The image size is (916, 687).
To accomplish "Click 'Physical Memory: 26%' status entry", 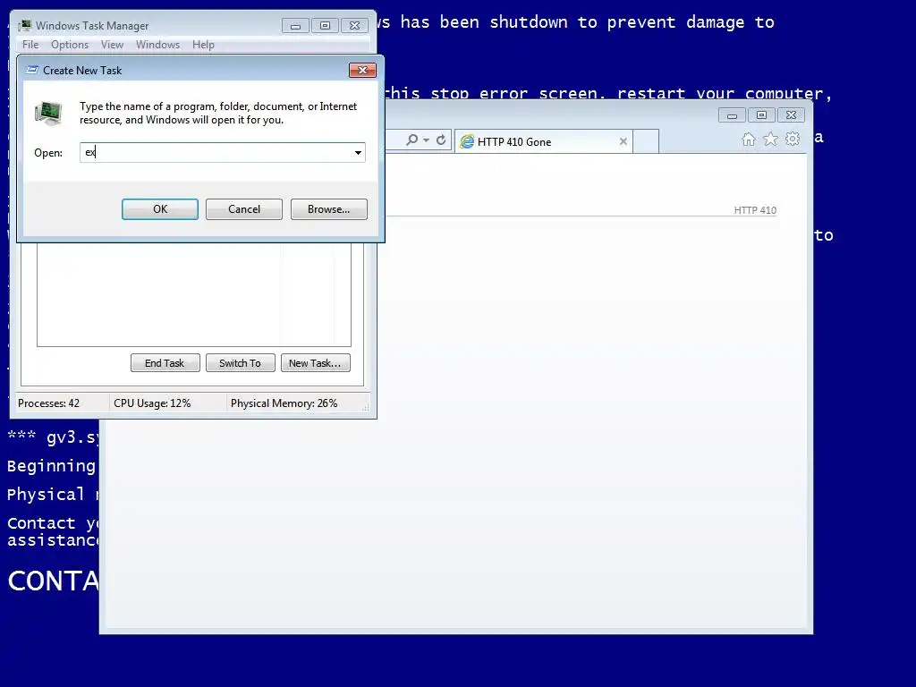I will tap(284, 403).
